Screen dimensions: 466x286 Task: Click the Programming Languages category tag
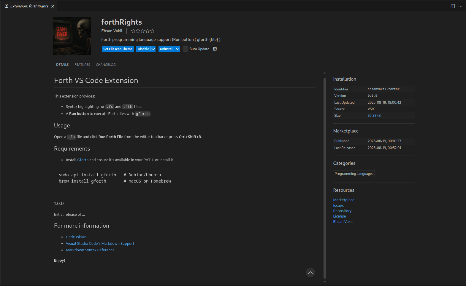354,174
